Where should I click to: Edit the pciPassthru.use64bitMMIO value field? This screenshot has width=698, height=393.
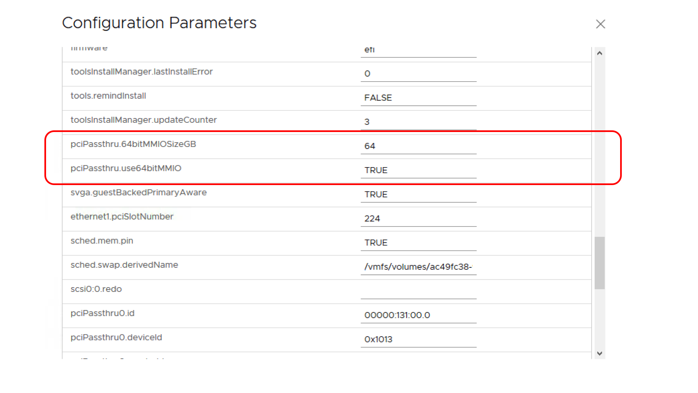pyautogui.click(x=418, y=170)
